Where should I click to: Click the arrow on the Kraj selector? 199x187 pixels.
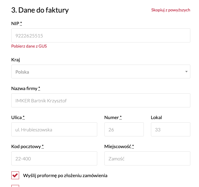[x=186, y=72]
